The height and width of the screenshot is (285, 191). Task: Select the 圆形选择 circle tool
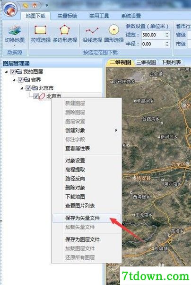pyautogui.click(x=114, y=34)
